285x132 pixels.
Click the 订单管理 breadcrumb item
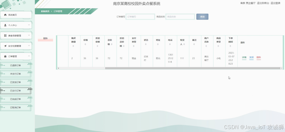click(x=58, y=11)
